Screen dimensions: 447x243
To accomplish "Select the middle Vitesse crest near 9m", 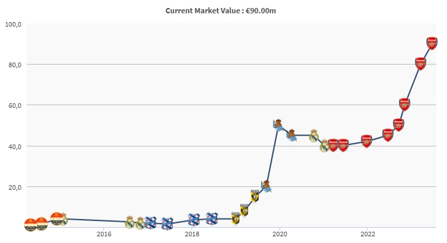I will [x=244, y=210].
